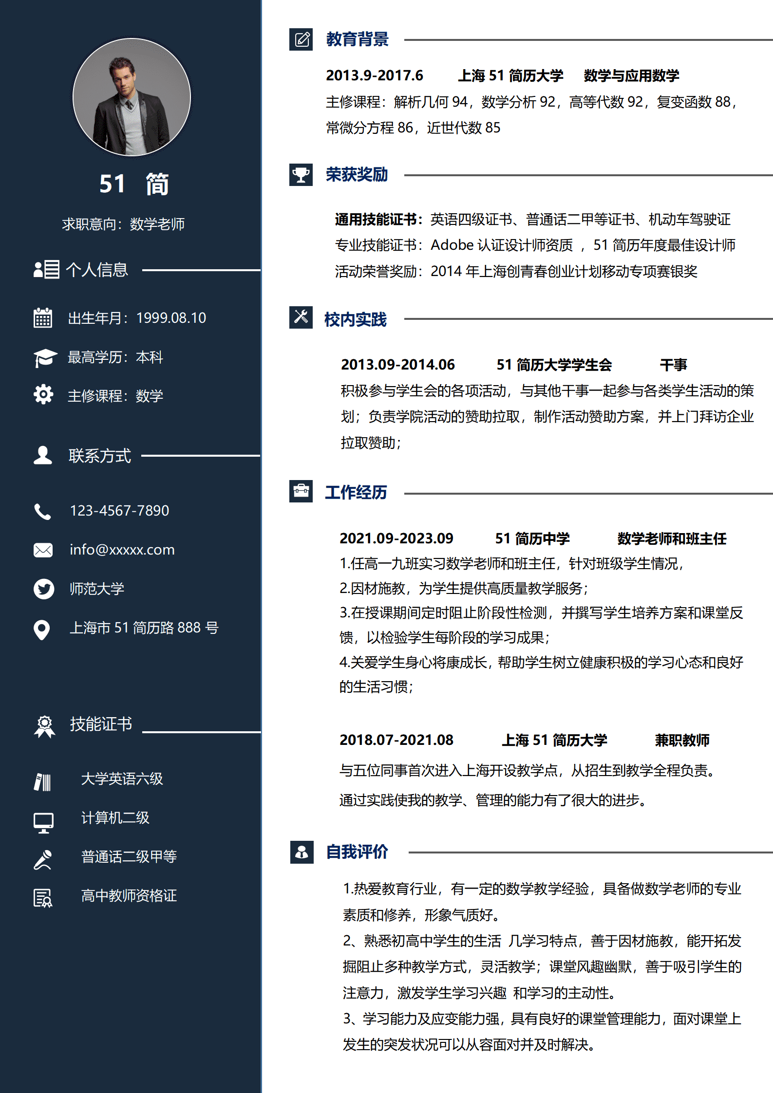
Task: Click the phone handset icon
Action: point(42,511)
